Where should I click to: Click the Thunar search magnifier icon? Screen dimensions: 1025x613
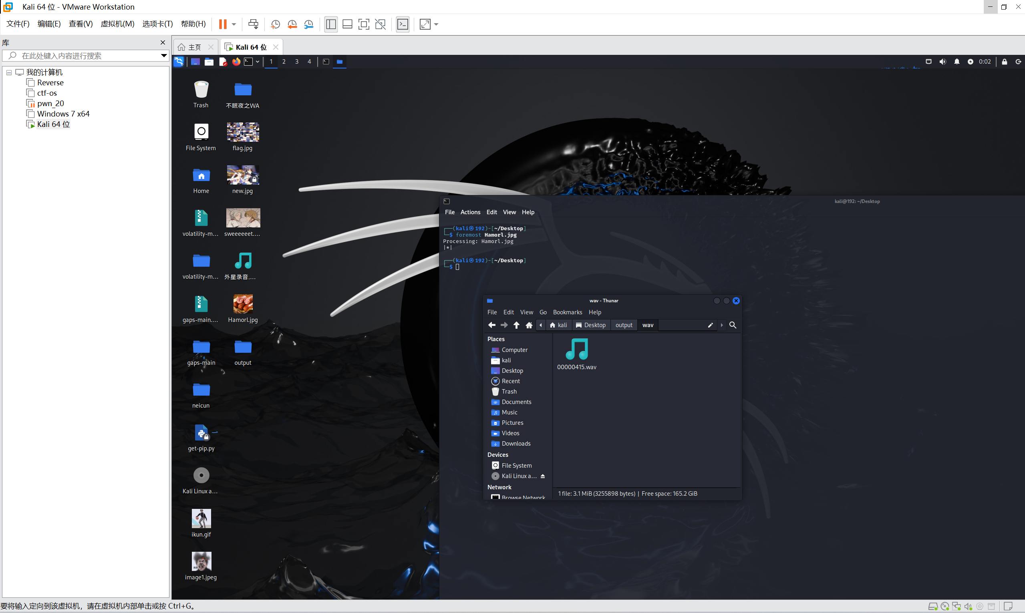coord(733,325)
